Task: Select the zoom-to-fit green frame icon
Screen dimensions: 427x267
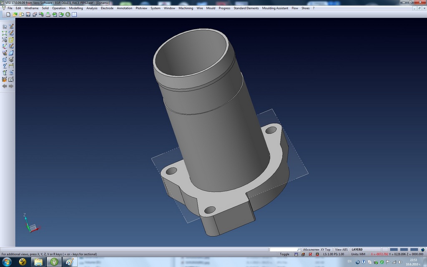Action: click(5, 33)
